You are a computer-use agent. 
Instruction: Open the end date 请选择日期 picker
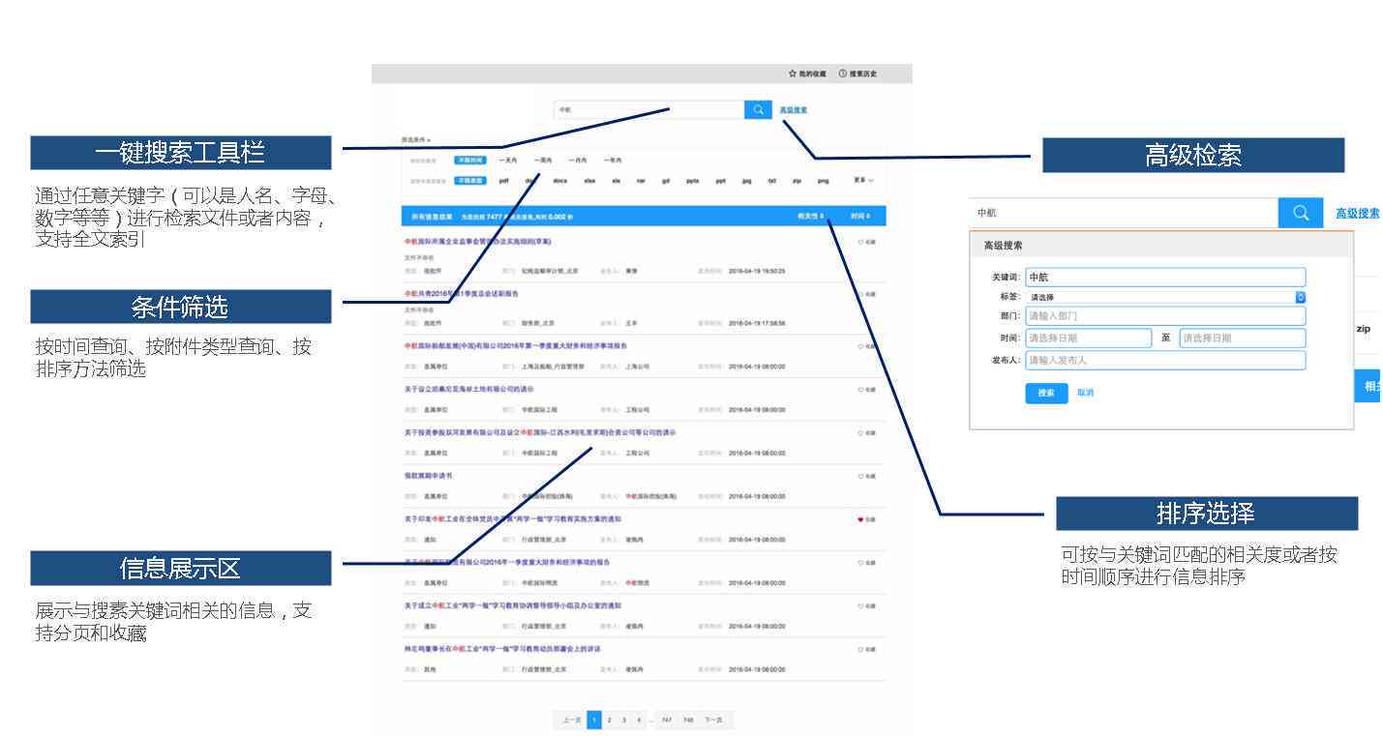[1243, 339]
